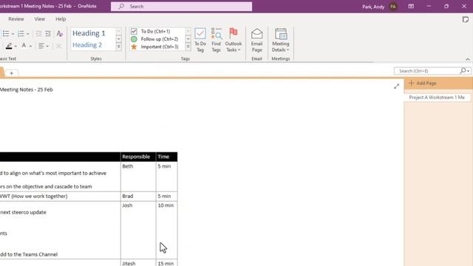Open highlight color dropdown arrow
Screen dimensions: 473x266
click(x=16, y=46)
